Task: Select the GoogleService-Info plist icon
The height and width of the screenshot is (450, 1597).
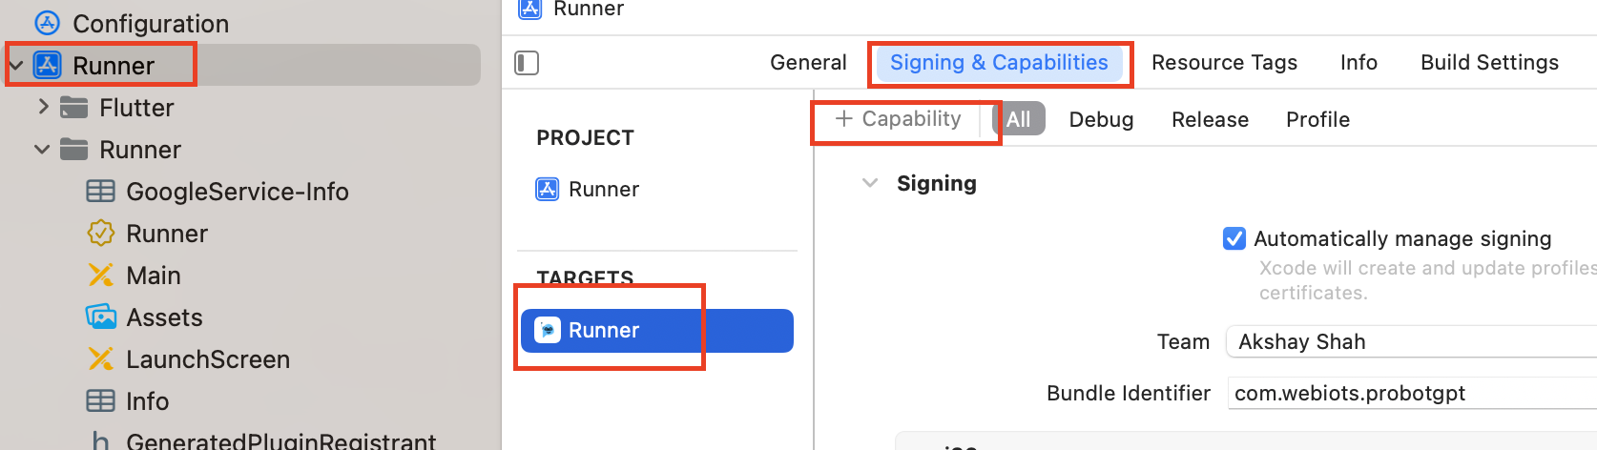Action: click(100, 192)
